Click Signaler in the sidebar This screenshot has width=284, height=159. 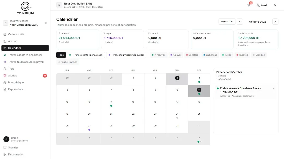[x=13, y=147]
